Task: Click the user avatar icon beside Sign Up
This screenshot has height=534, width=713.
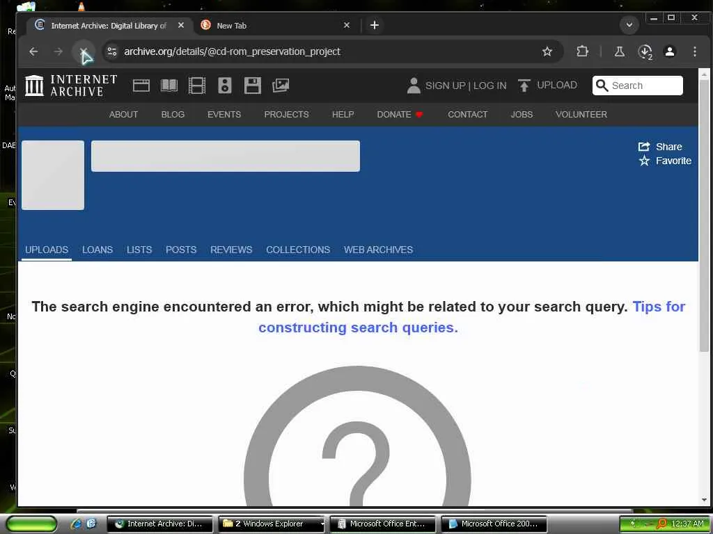Action: [x=414, y=86]
